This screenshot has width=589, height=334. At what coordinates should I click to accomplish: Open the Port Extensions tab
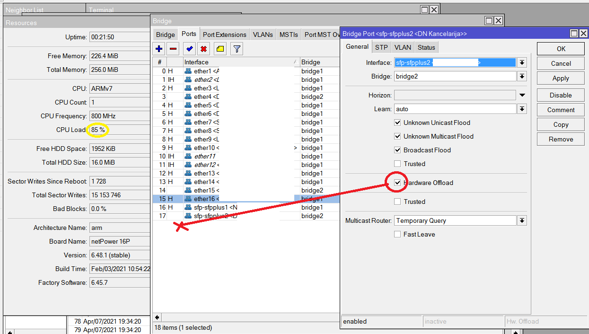point(225,35)
